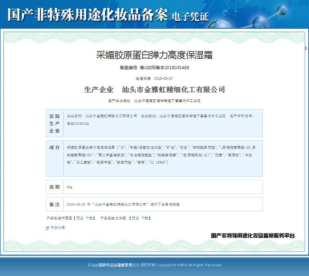Image resolution: width=309 pixels, height=276 pixels.
Task: Click license number 粤妆20160146
Action: coord(78,124)
